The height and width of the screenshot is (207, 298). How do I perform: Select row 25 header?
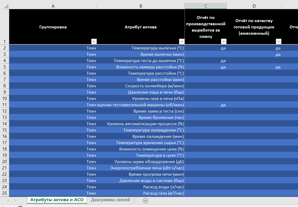pos(4,193)
